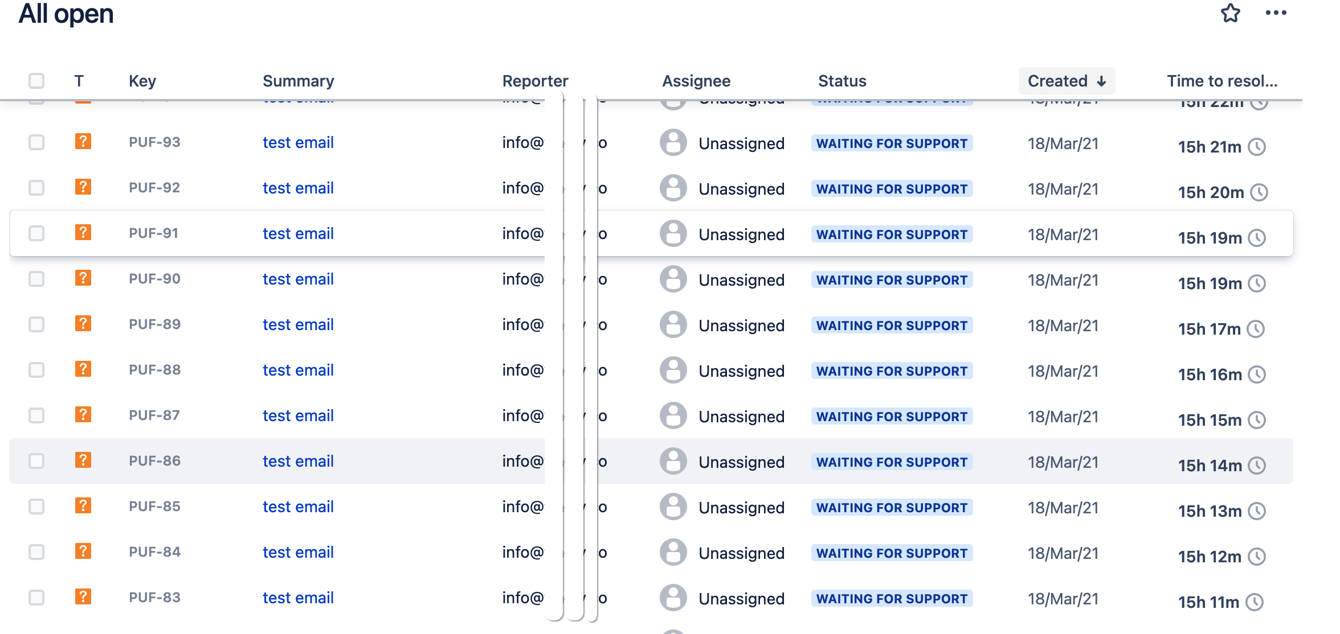Click the question type icon for PUF-83
1340x634 pixels.
coord(83,596)
